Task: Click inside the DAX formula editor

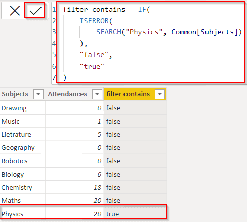Action: click(x=151, y=42)
